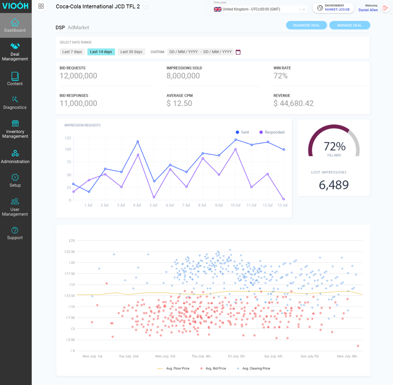Click the Impressions Sold value 8,000,000

coord(183,76)
